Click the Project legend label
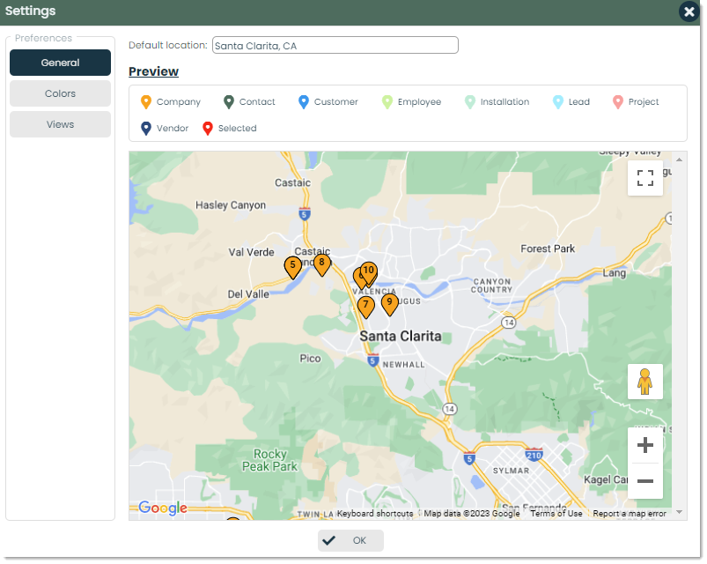 point(644,102)
